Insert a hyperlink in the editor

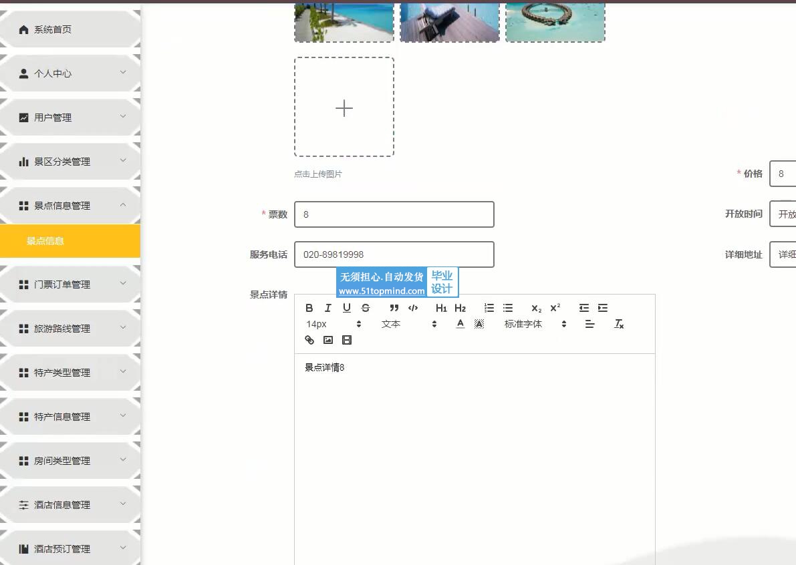click(309, 340)
